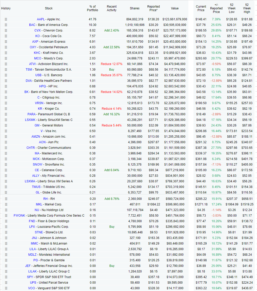
Task: Click the Reported Price* header
Action: coord(153,8)
